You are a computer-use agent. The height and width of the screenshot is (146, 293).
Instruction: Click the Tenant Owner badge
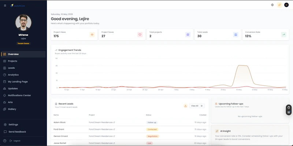[23, 43]
